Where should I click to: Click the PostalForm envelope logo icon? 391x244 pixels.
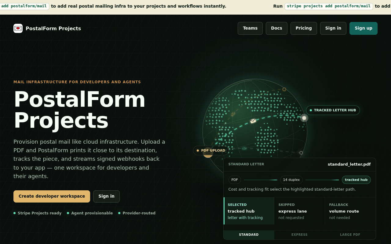(x=18, y=28)
